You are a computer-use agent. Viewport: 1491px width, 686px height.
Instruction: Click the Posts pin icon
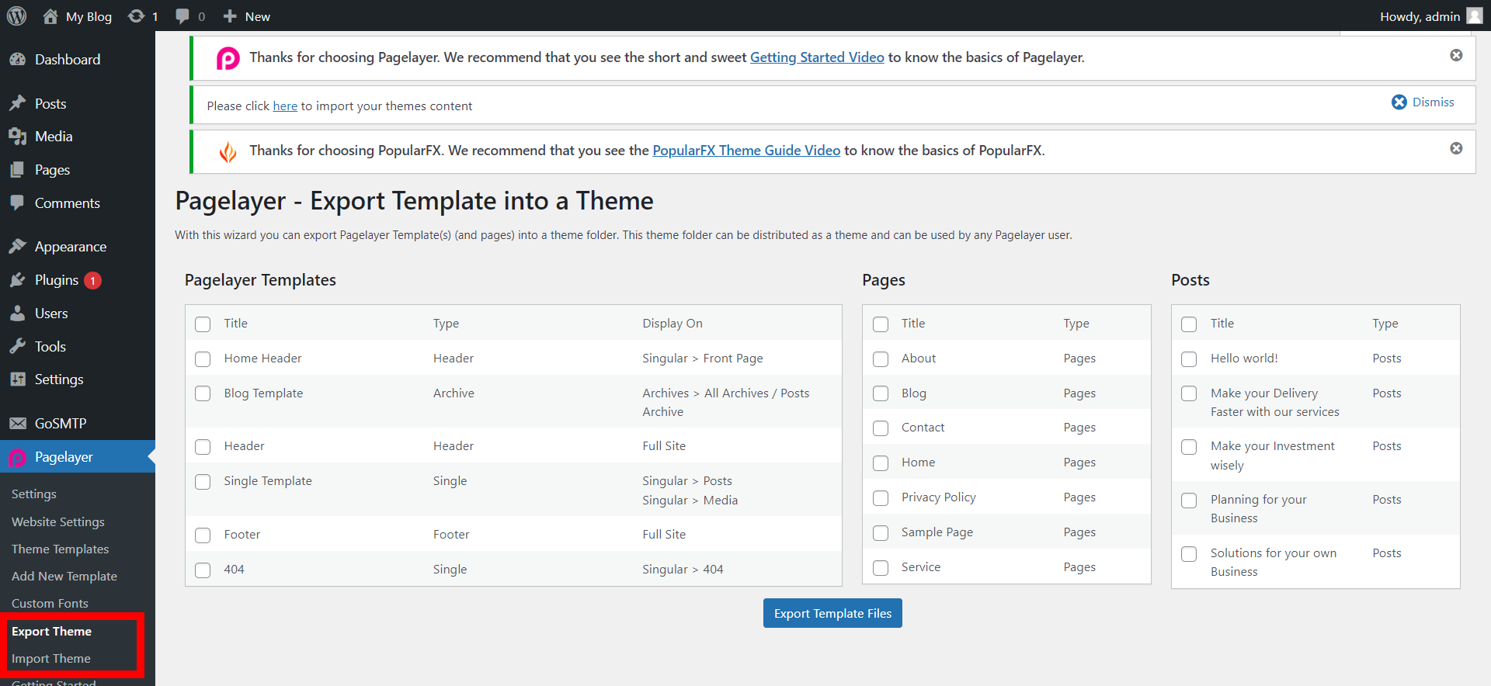pyautogui.click(x=17, y=104)
